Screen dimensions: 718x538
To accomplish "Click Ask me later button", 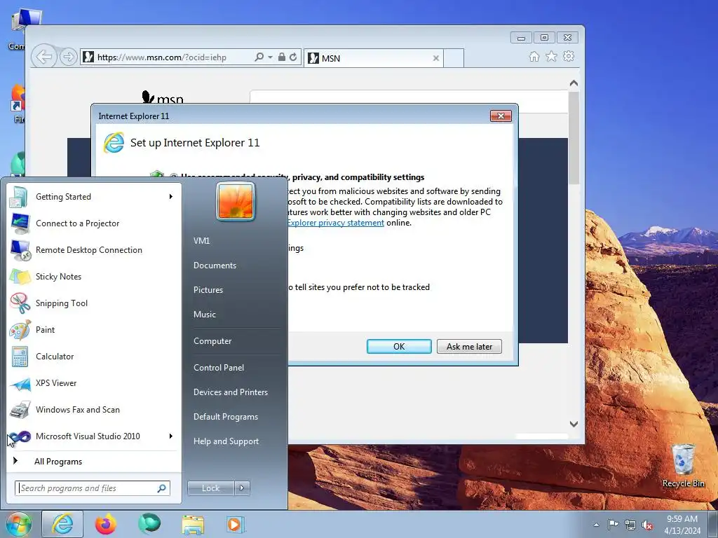I will [x=469, y=347].
